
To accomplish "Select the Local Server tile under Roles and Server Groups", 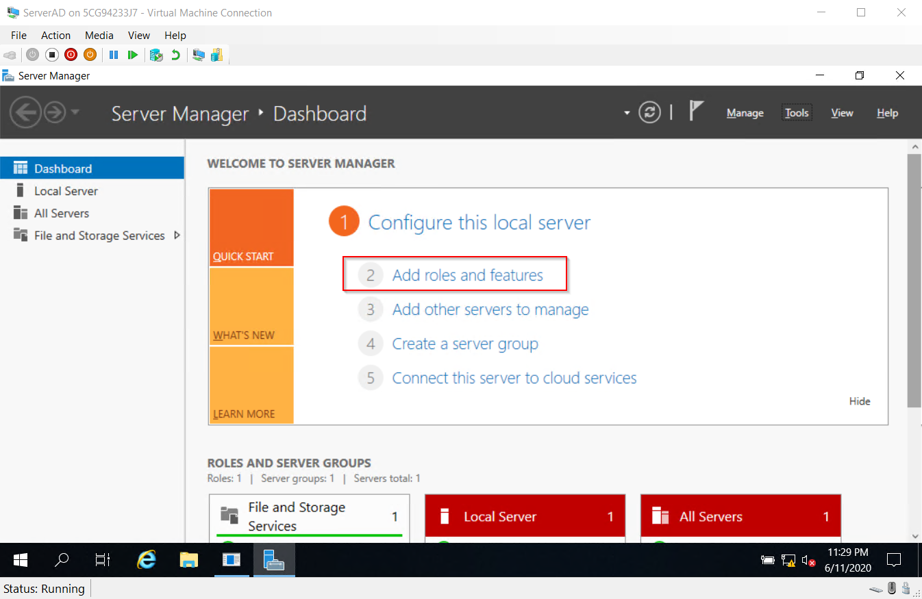I will coord(525,516).
